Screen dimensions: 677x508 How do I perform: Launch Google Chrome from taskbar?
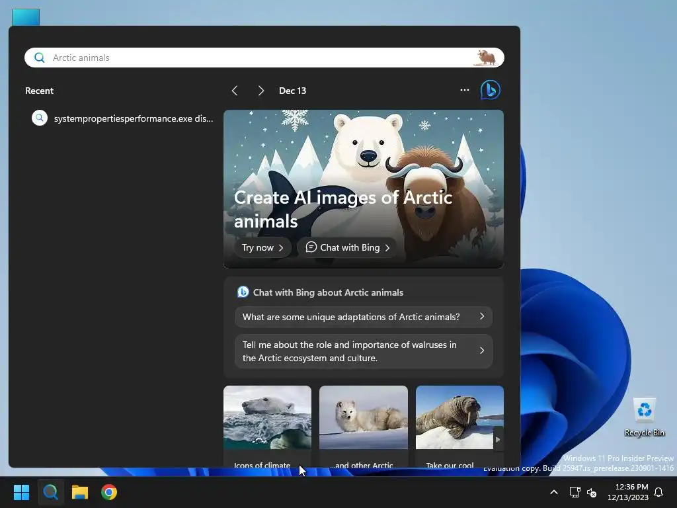pyautogui.click(x=109, y=492)
